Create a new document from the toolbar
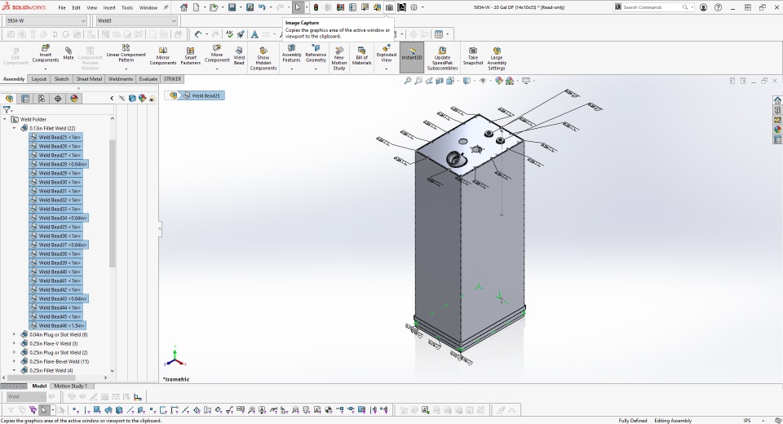The height and width of the screenshot is (424, 783). (x=197, y=7)
